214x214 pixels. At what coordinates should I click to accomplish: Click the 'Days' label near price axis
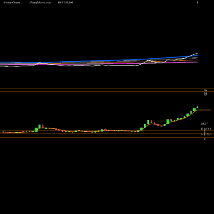[209, 134]
